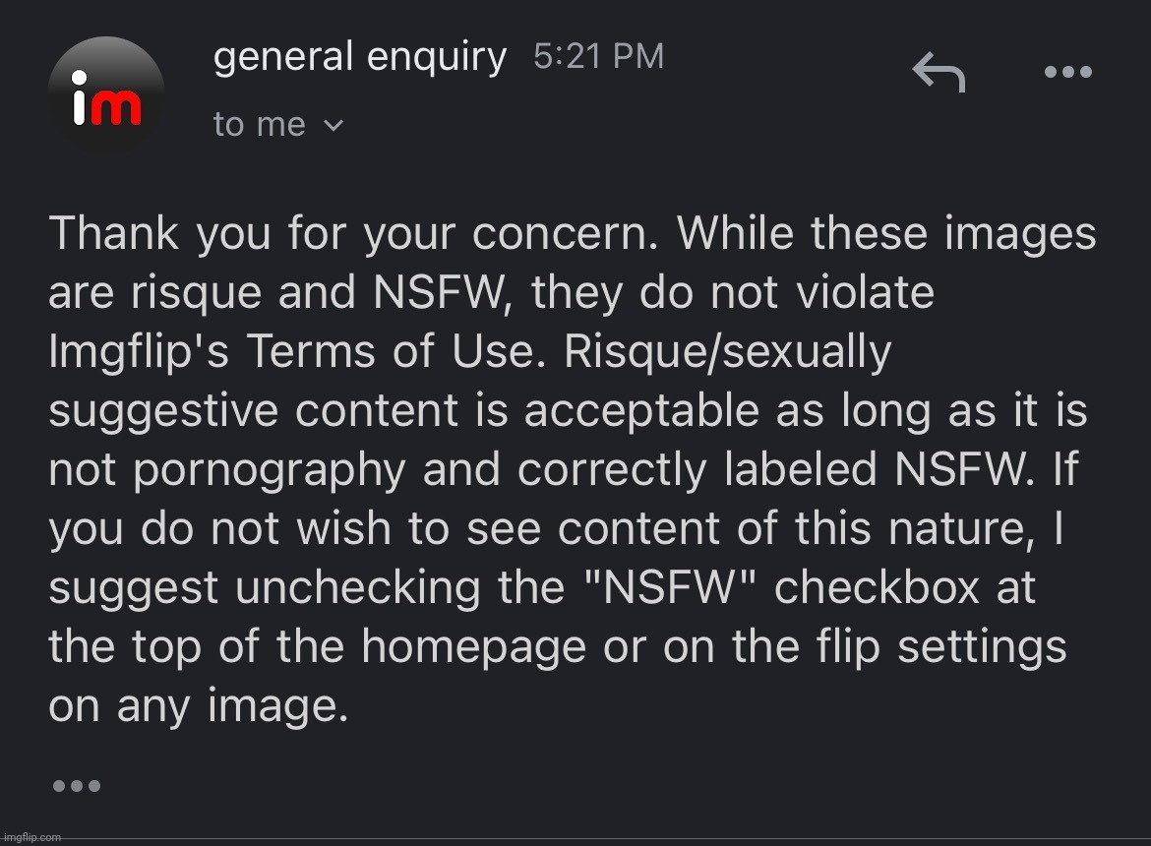Click the word "checkbox" in the message

(x=877, y=587)
